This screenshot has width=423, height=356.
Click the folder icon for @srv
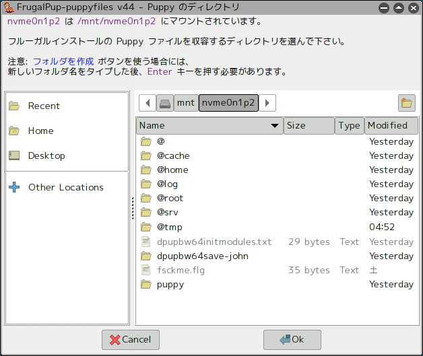146,213
